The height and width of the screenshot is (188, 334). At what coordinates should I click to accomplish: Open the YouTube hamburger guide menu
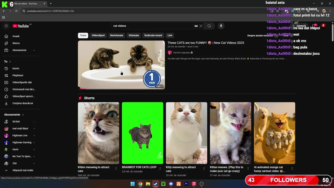(6, 26)
